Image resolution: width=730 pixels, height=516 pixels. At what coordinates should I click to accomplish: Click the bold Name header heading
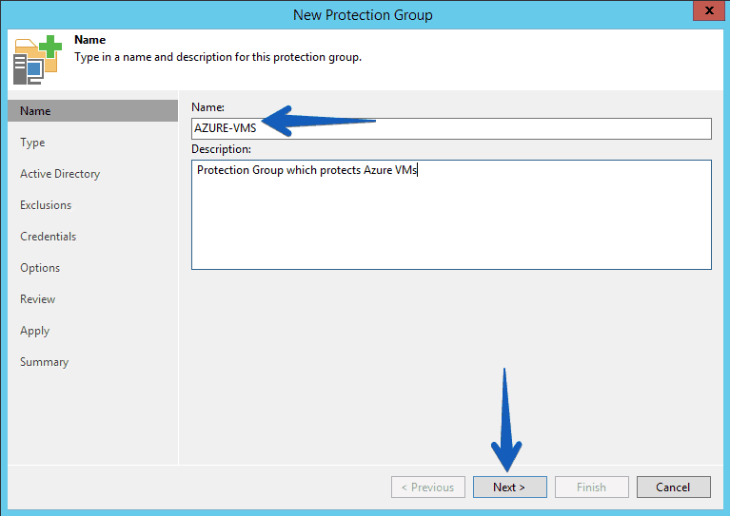[89, 40]
